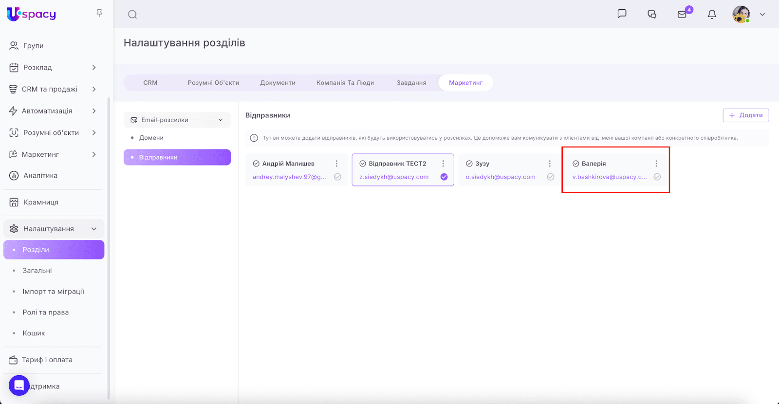
Task: Open profile dropdown arrow near avatar
Action: 762,14
